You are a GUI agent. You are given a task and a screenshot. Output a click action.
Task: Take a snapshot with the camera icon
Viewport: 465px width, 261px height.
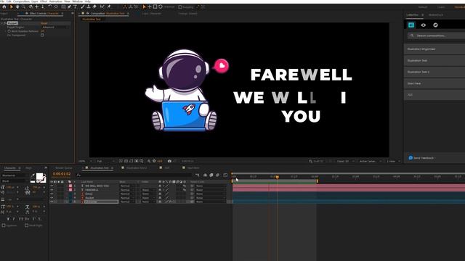pyautogui.click(x=169, y=161)
